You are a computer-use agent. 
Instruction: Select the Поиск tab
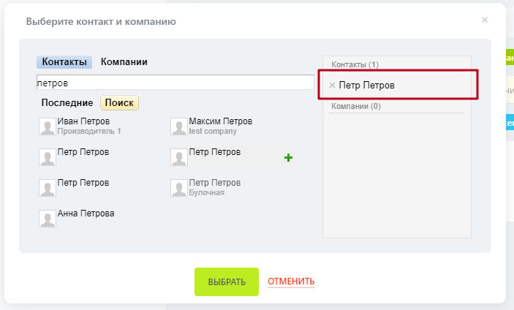point(120,103)
